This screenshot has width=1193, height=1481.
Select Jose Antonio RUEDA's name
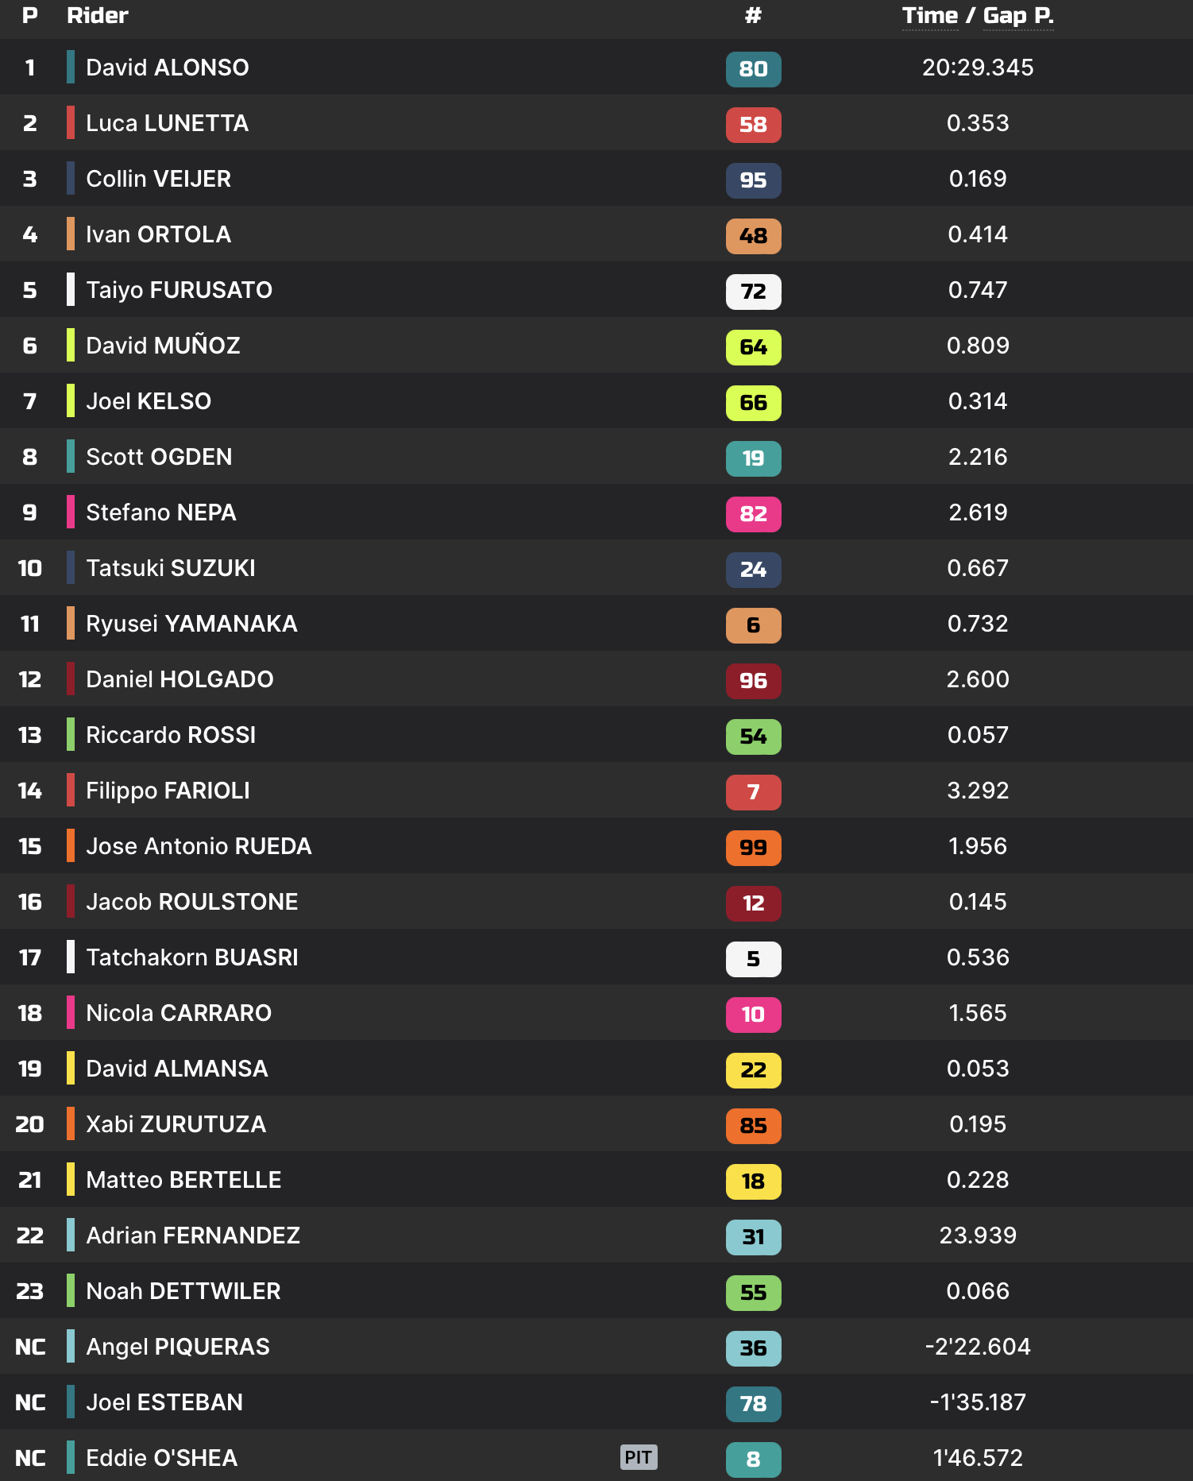(199, 846)
